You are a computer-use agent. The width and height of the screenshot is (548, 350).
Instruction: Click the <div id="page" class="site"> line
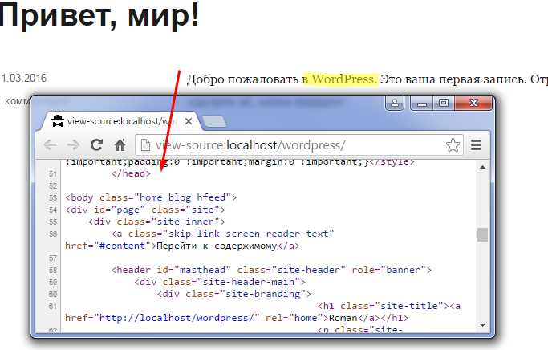(x=145, y=210)
